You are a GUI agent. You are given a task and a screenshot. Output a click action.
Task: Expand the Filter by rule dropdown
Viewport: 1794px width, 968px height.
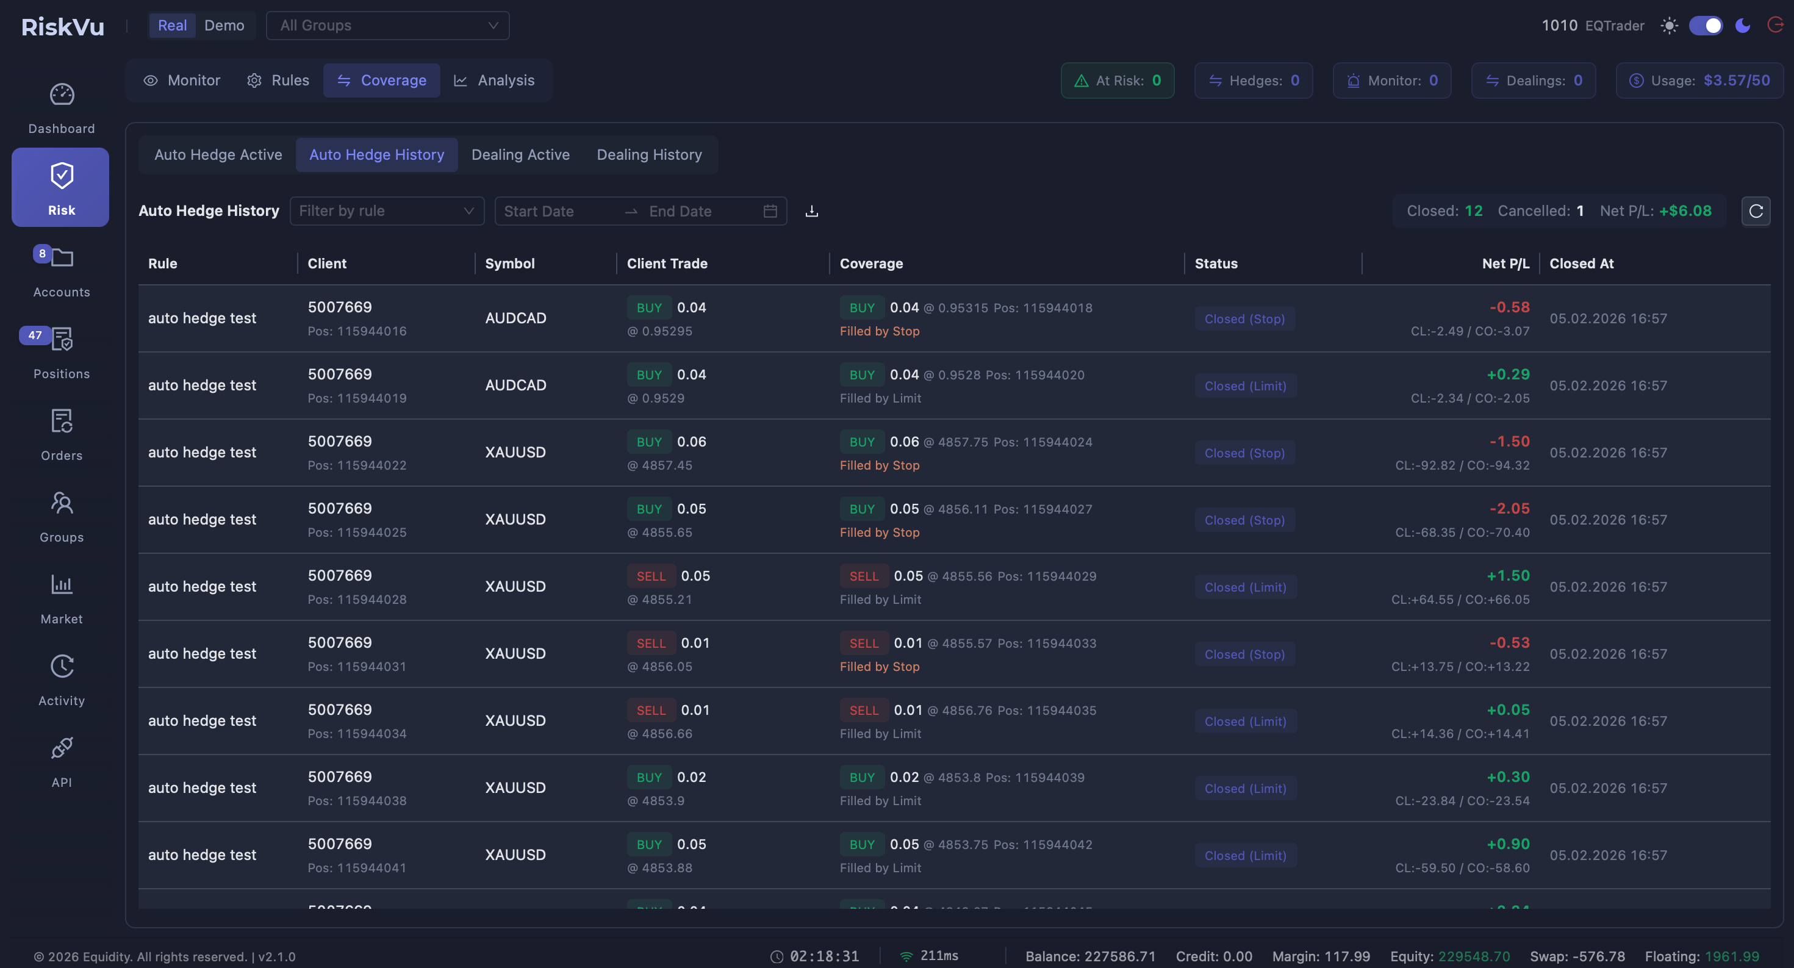[387, 211]
